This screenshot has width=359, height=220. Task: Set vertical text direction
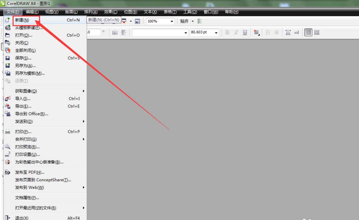[x=317, y=33]
